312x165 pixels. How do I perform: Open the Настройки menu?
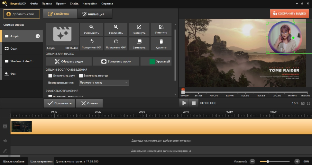pyautogui.click(x=90, y=4)
